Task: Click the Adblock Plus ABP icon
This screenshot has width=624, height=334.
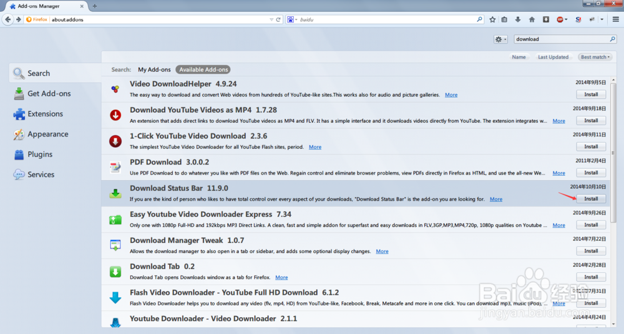Action: 560,19
